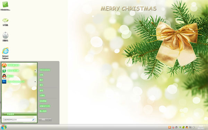Open 文档 (Documents) from Start menu
This screenshot has width=208, height=130.
point(41,75)
